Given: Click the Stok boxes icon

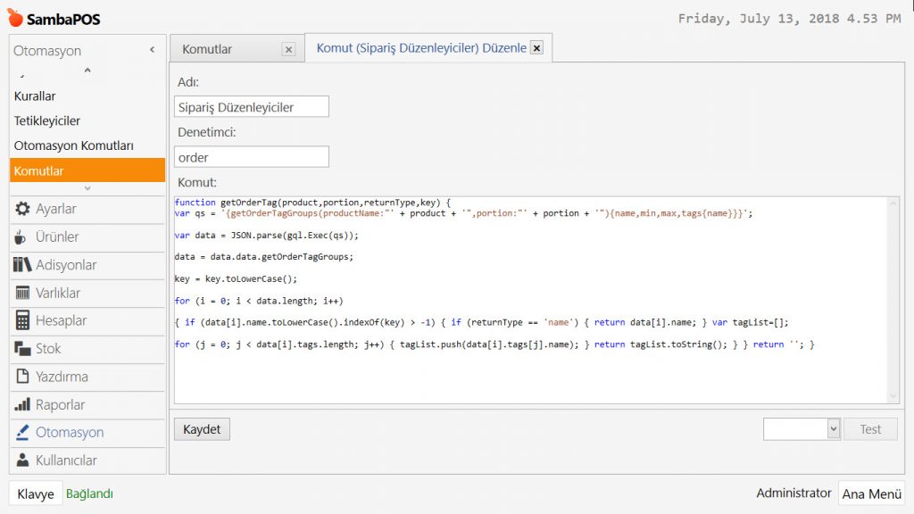Looking at the screenshot, I should click(x=22, y=349).
